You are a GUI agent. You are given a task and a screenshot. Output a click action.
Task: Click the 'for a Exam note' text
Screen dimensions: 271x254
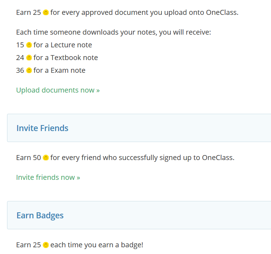pos(60,70)
